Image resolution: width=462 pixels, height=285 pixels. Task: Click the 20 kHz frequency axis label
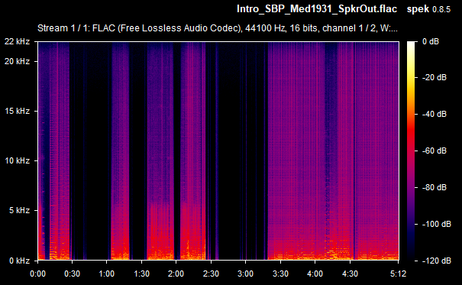[17, 61]
